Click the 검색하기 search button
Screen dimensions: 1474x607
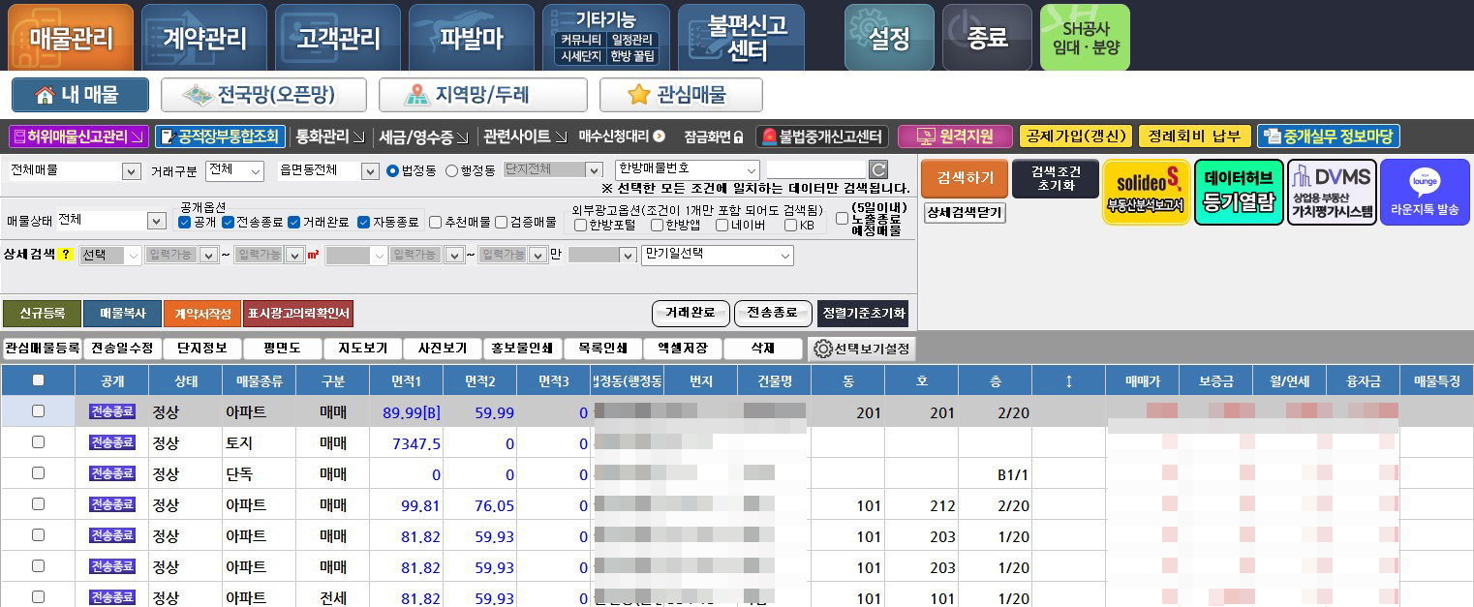pyautogui.click(x=965, y=178)
